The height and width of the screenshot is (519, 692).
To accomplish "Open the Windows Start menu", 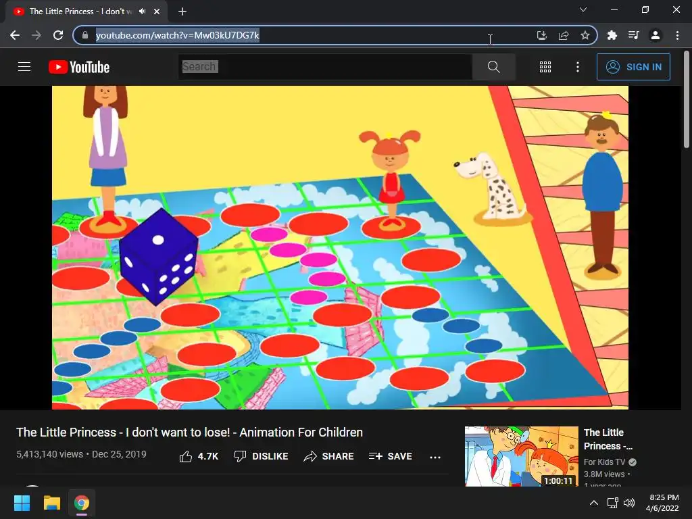I will point(22,503).
